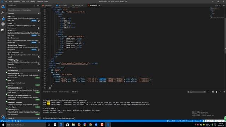226x127 pixels.
Task: Open File Explorer from the taskbar
Action: pyautogui.click(x=73, y=125)
